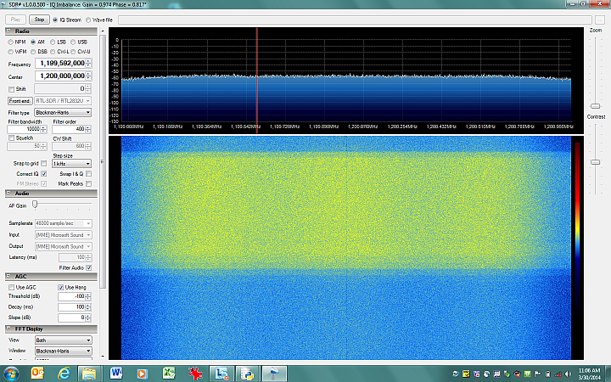Open Lync from the taskbar
This screenshot has width=611, height=382.
click(221, 374)
